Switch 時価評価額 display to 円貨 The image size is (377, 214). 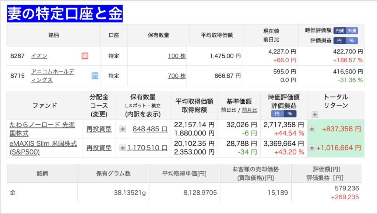(340, 31)
